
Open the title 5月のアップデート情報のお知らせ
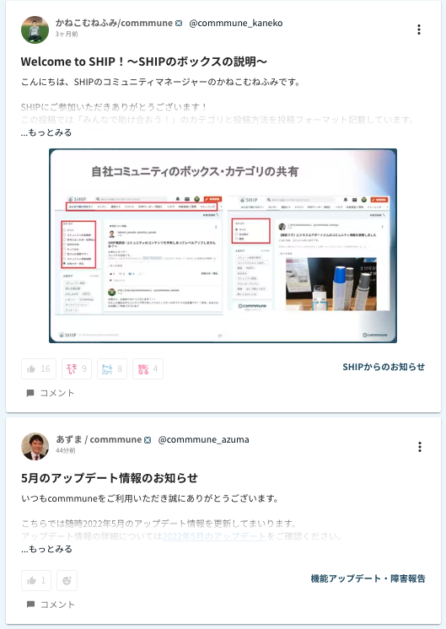pos(110,478)
